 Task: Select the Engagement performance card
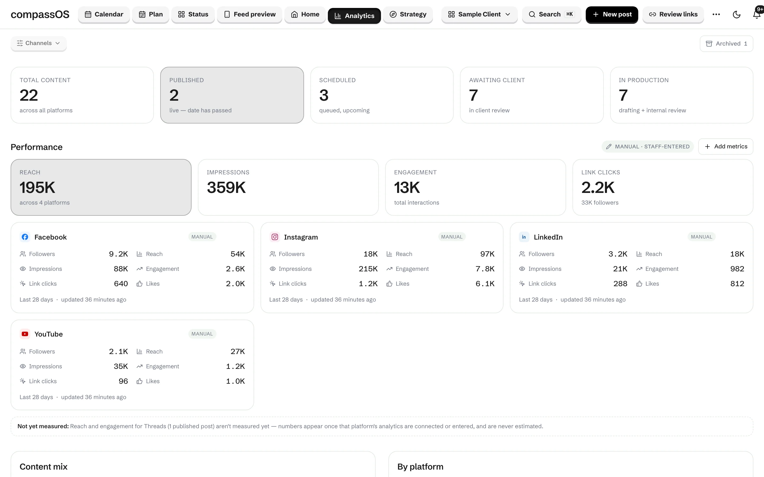(475, 187)
